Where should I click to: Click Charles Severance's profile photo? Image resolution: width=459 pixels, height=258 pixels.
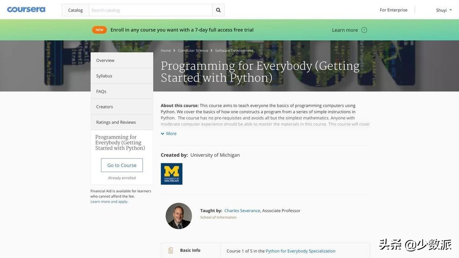coord(179,216)
